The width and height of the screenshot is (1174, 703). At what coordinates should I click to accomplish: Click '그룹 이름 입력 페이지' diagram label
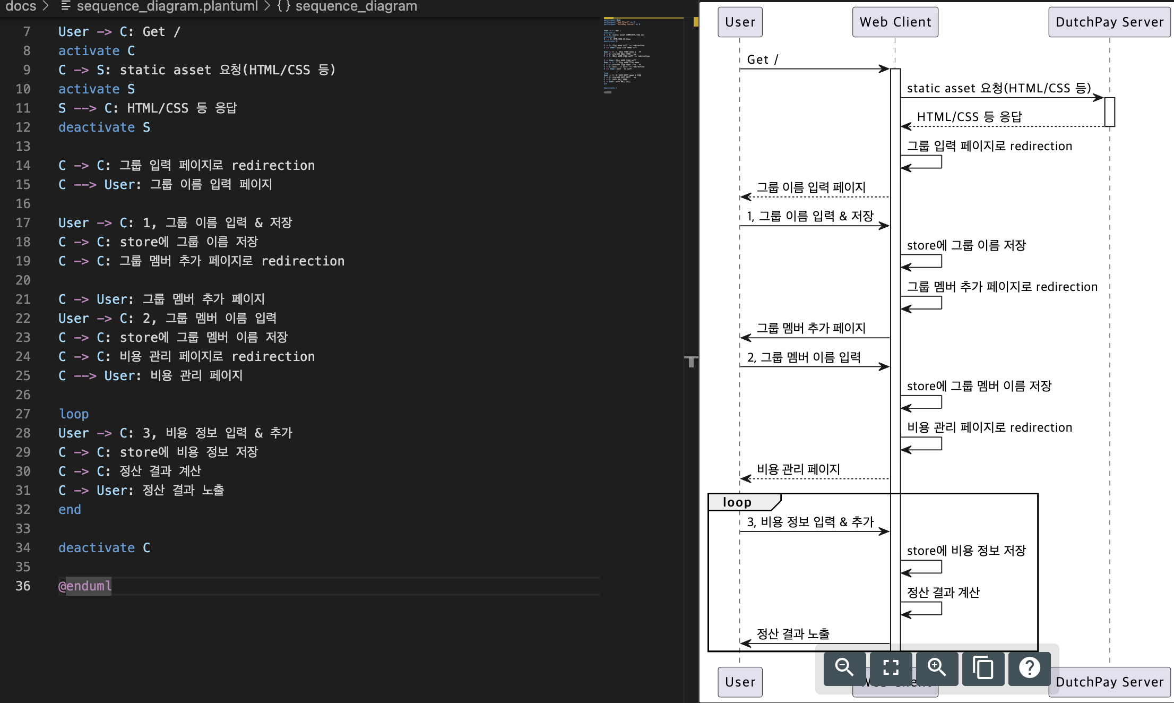[x=811, y=187]
